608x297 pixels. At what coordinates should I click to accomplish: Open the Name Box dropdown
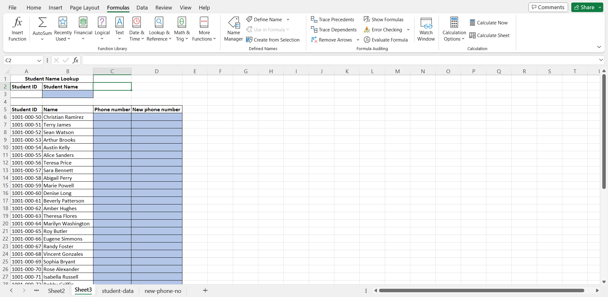point(39,60)
